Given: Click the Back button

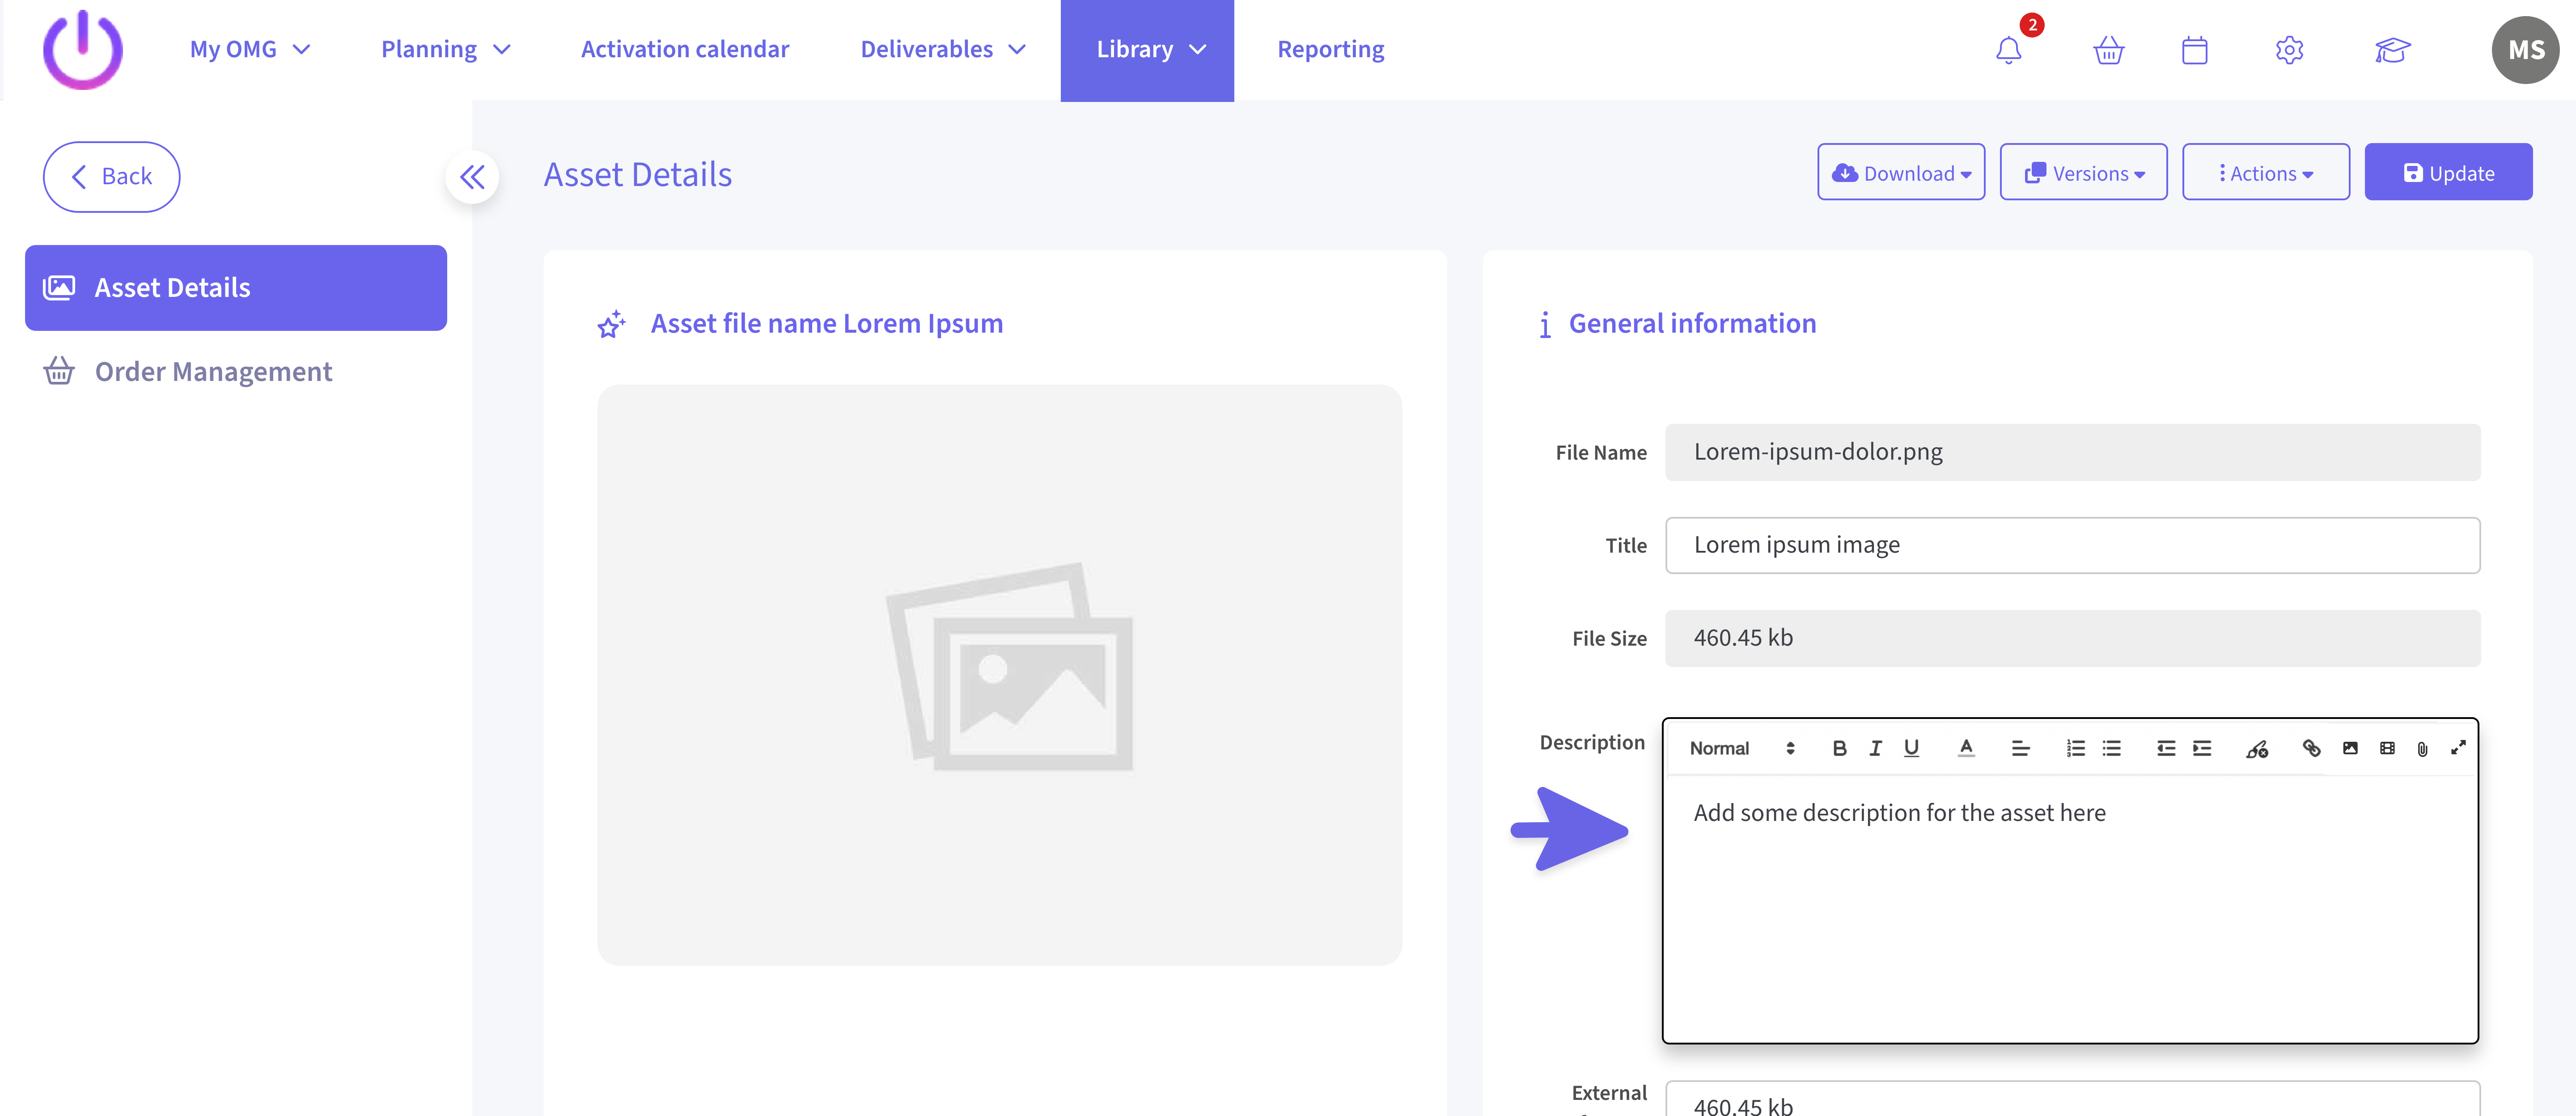Looking at the screenshot, I should (x=111, y=176).
